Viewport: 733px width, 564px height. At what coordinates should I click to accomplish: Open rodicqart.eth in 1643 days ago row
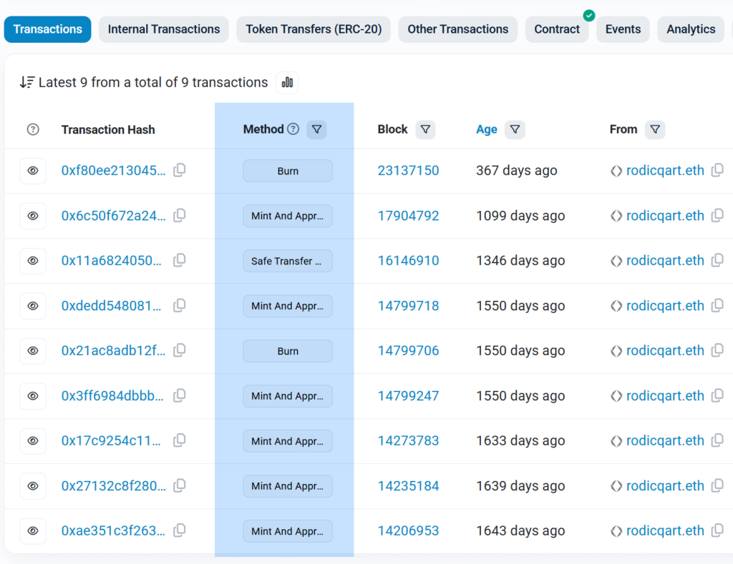point(665,531)
